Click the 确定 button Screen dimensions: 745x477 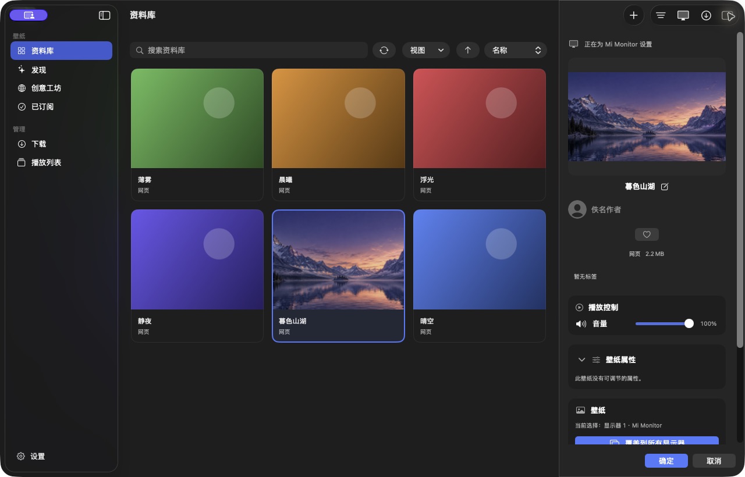tap(666, 461)
